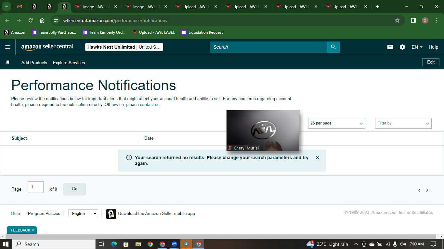Viewport: 444px width, 249px height.
Task: Click the browser back arrow
Action: 7,20
